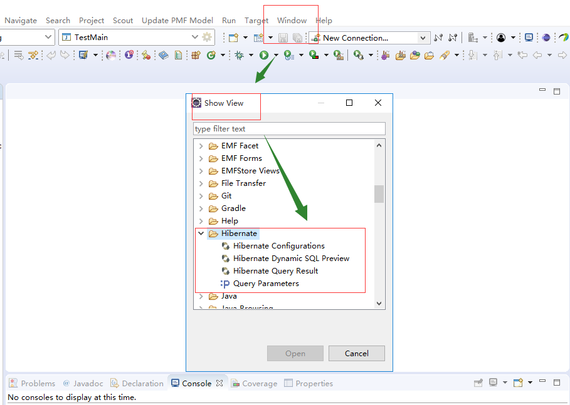Select Hibernate Configurations view

279,246
